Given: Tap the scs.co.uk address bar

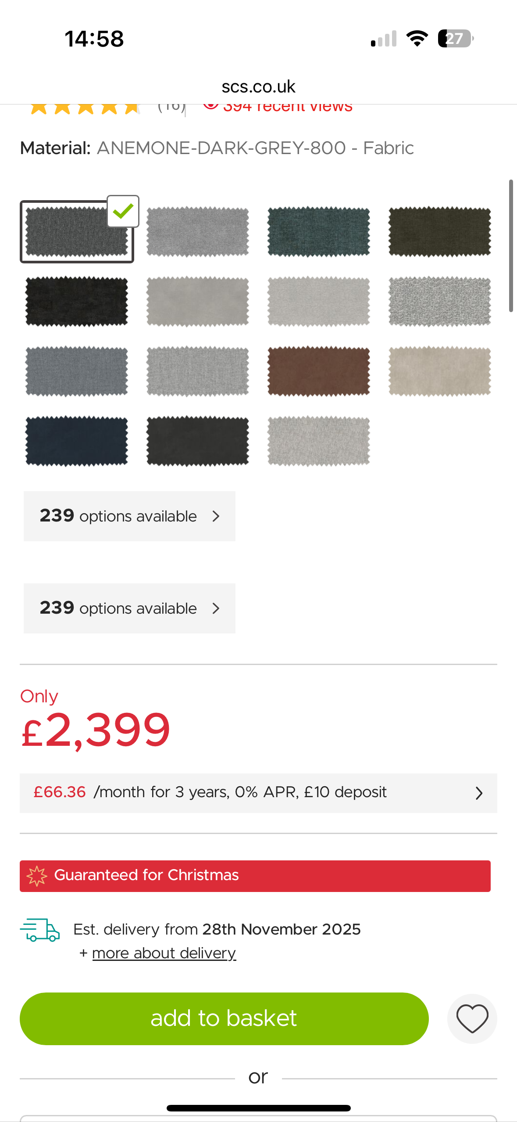Looking at the screenshot, I should 258,87.
